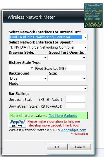Screen dimensions: 104x157
Task: Click the 'Wireless Network Meter V 5.0 By' text
Action: pos(34,130)
